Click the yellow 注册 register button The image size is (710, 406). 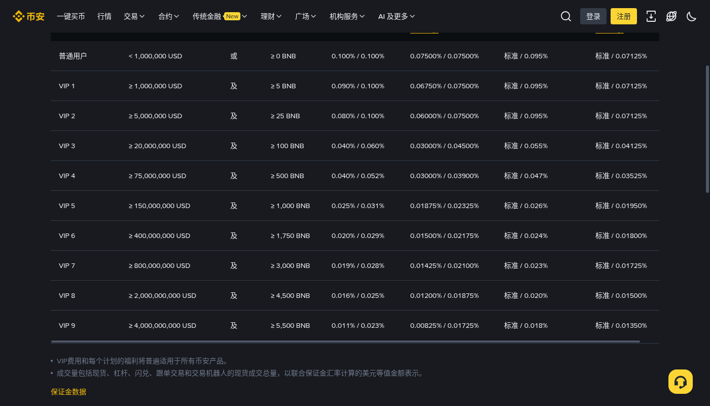(x=624, y=16)
